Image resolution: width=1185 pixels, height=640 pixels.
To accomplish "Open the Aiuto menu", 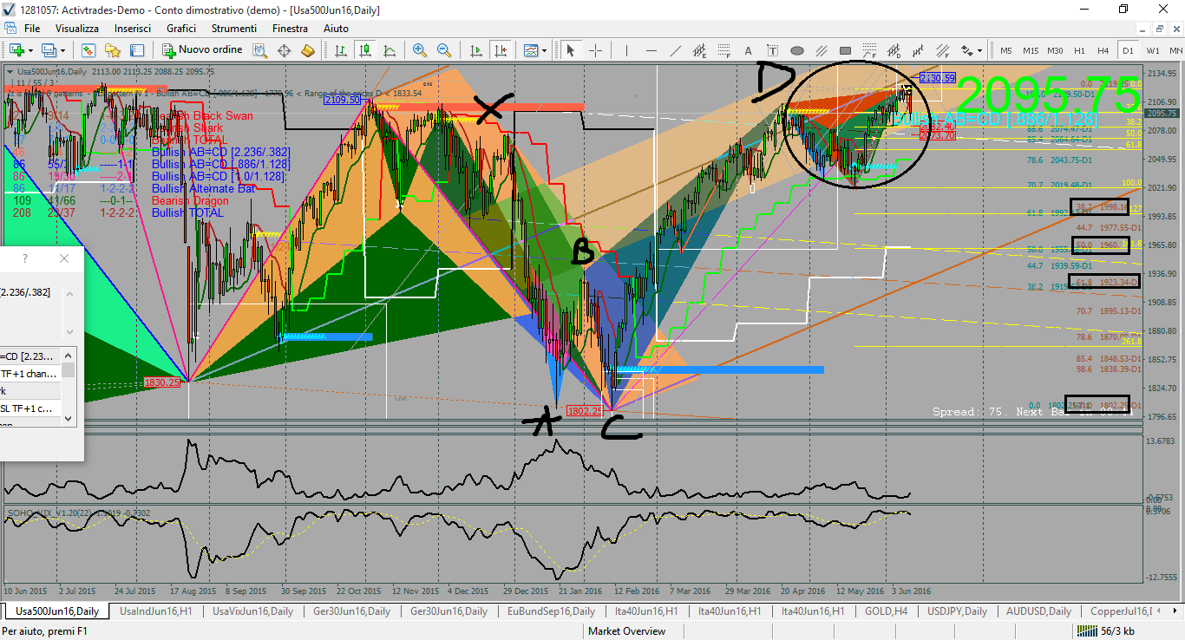I will [336, 29].
